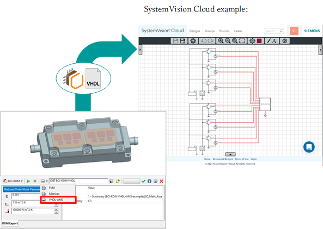The height and width of the screenshot is (229, 323).
Task: Stop simulation with the red square
Action: pyautogui.click(x=259, y=41)
